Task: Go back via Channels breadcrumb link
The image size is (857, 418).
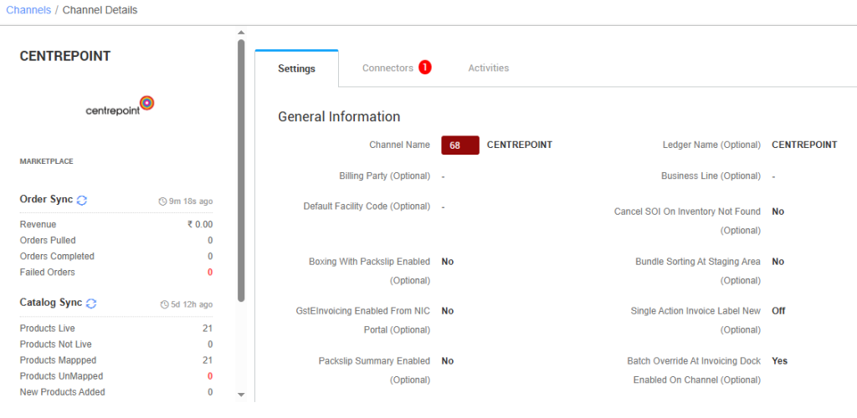Action: (28, 10)
